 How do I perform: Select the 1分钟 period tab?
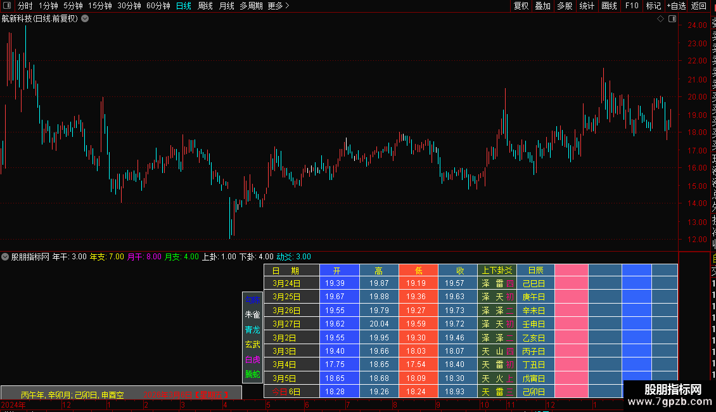[48, 6]
